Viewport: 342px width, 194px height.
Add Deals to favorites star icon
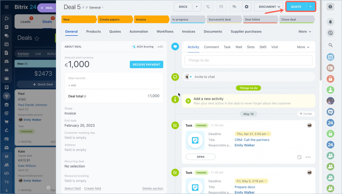[x=37, y=38]
